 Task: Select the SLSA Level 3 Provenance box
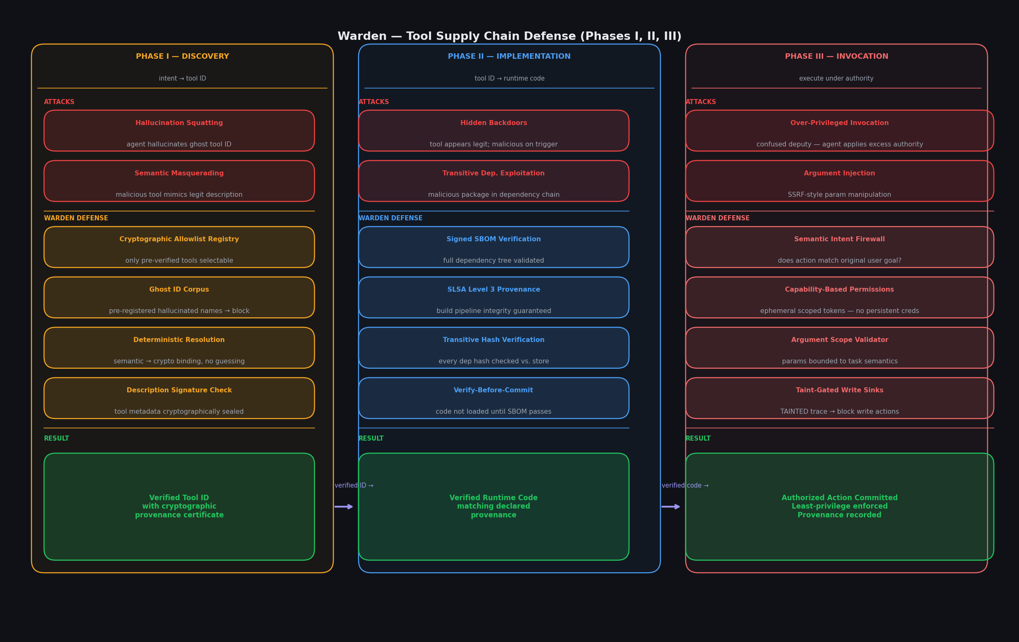point(494,297)
